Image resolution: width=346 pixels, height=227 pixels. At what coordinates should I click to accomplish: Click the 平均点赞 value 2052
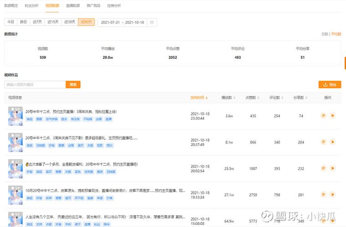click(173, 57)
